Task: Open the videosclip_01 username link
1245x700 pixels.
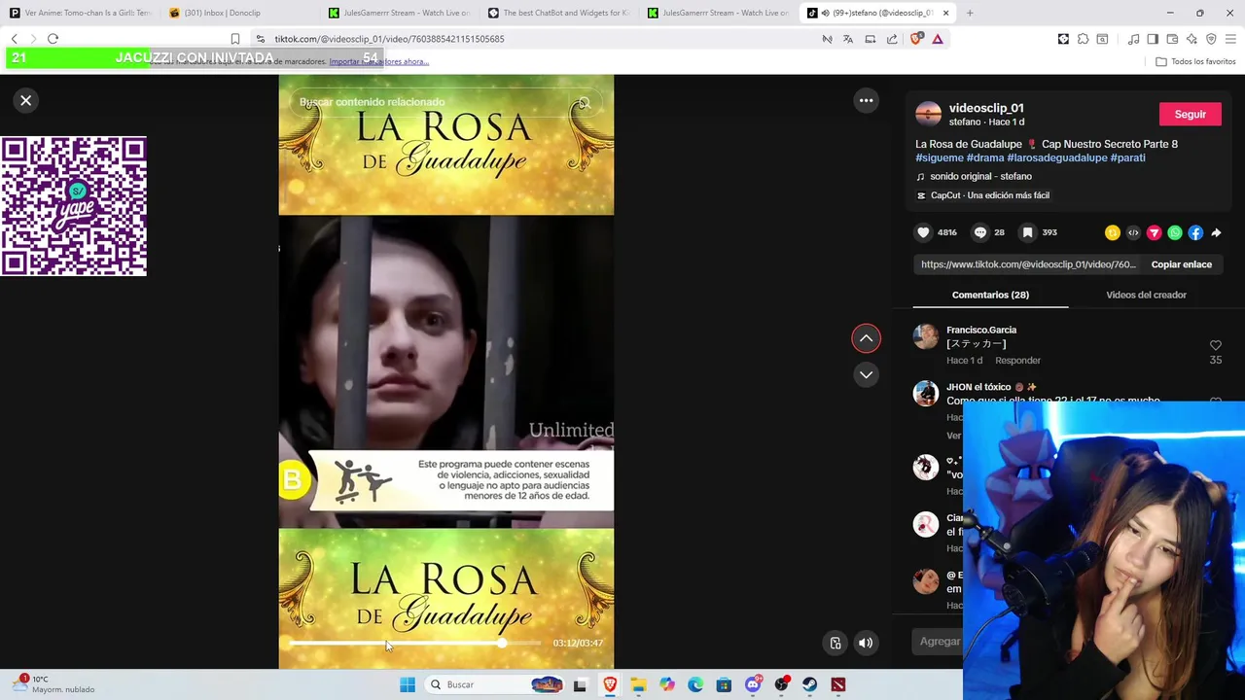Action: 986,108
